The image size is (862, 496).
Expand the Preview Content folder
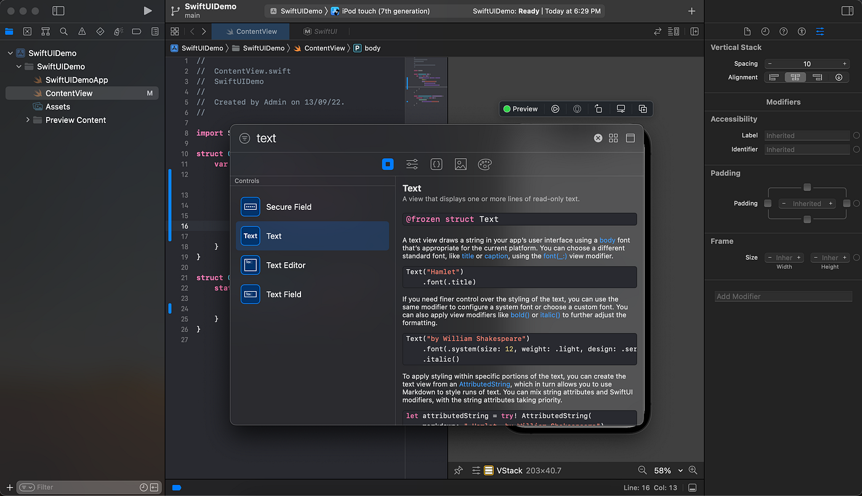point(28,119)
